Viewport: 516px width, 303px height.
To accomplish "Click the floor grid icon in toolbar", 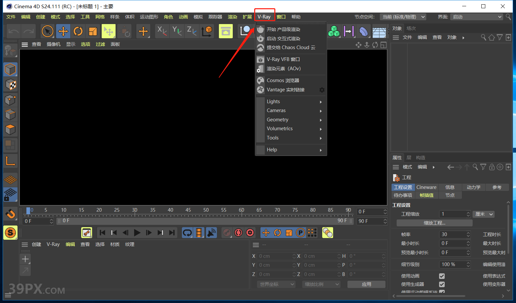I will pyautogui.click(x=379, y=32).
